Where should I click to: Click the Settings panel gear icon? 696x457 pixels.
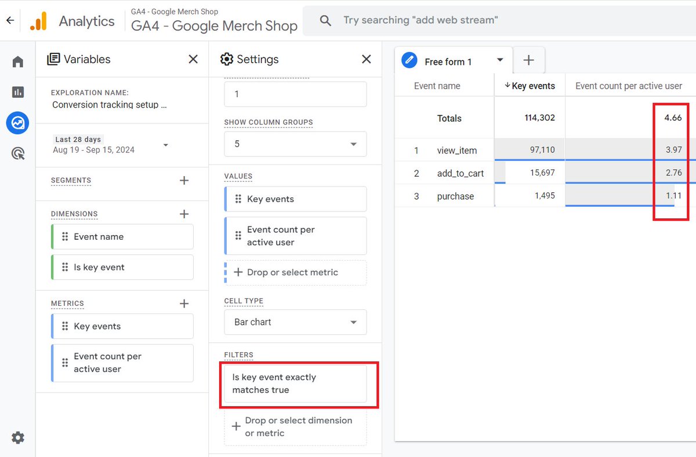227,59
